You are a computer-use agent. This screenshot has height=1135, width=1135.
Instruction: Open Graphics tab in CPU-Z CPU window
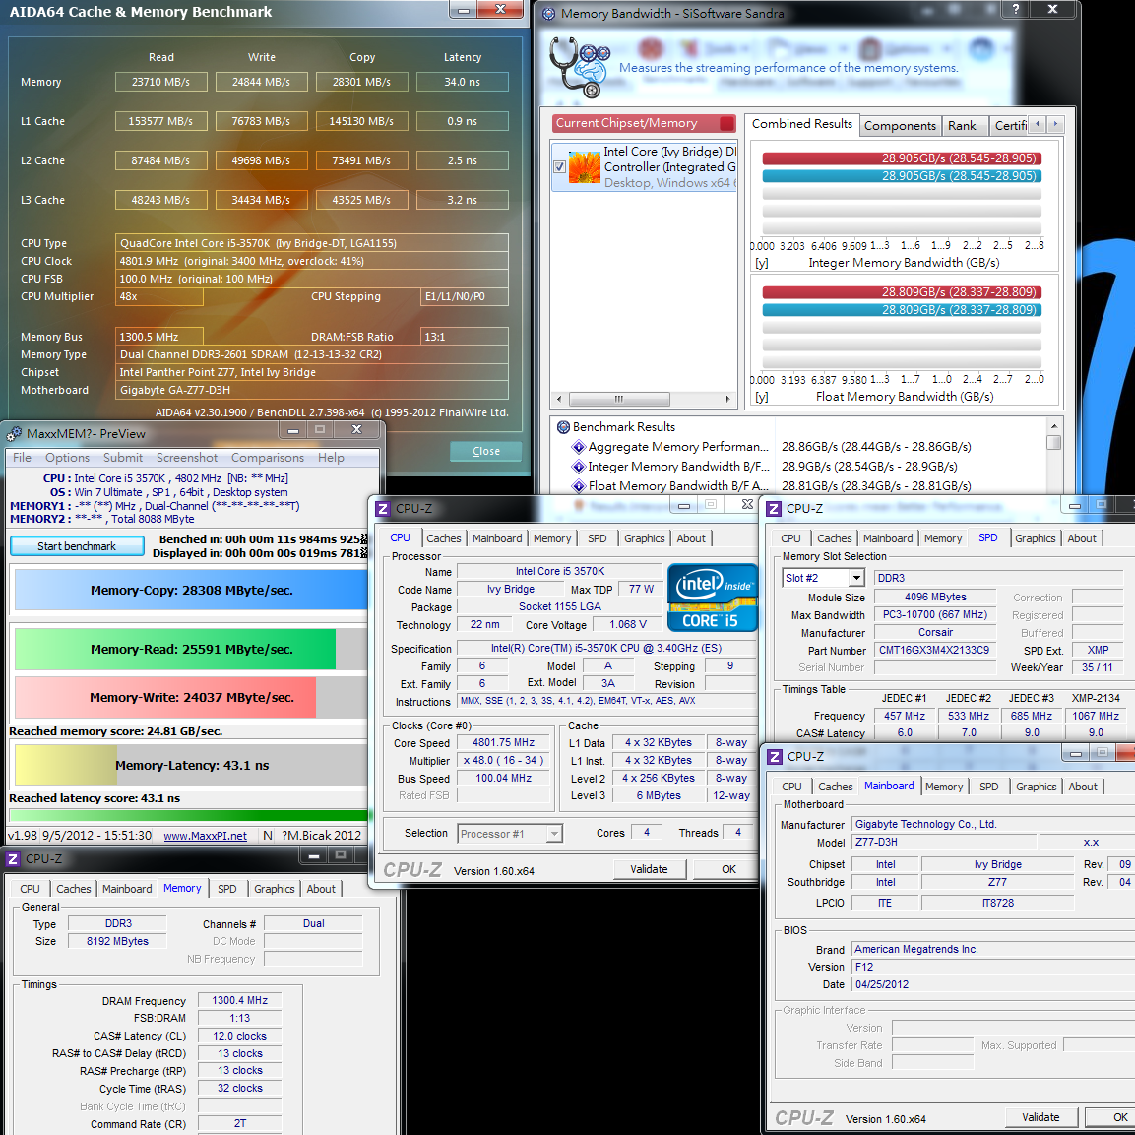[644, 538]
